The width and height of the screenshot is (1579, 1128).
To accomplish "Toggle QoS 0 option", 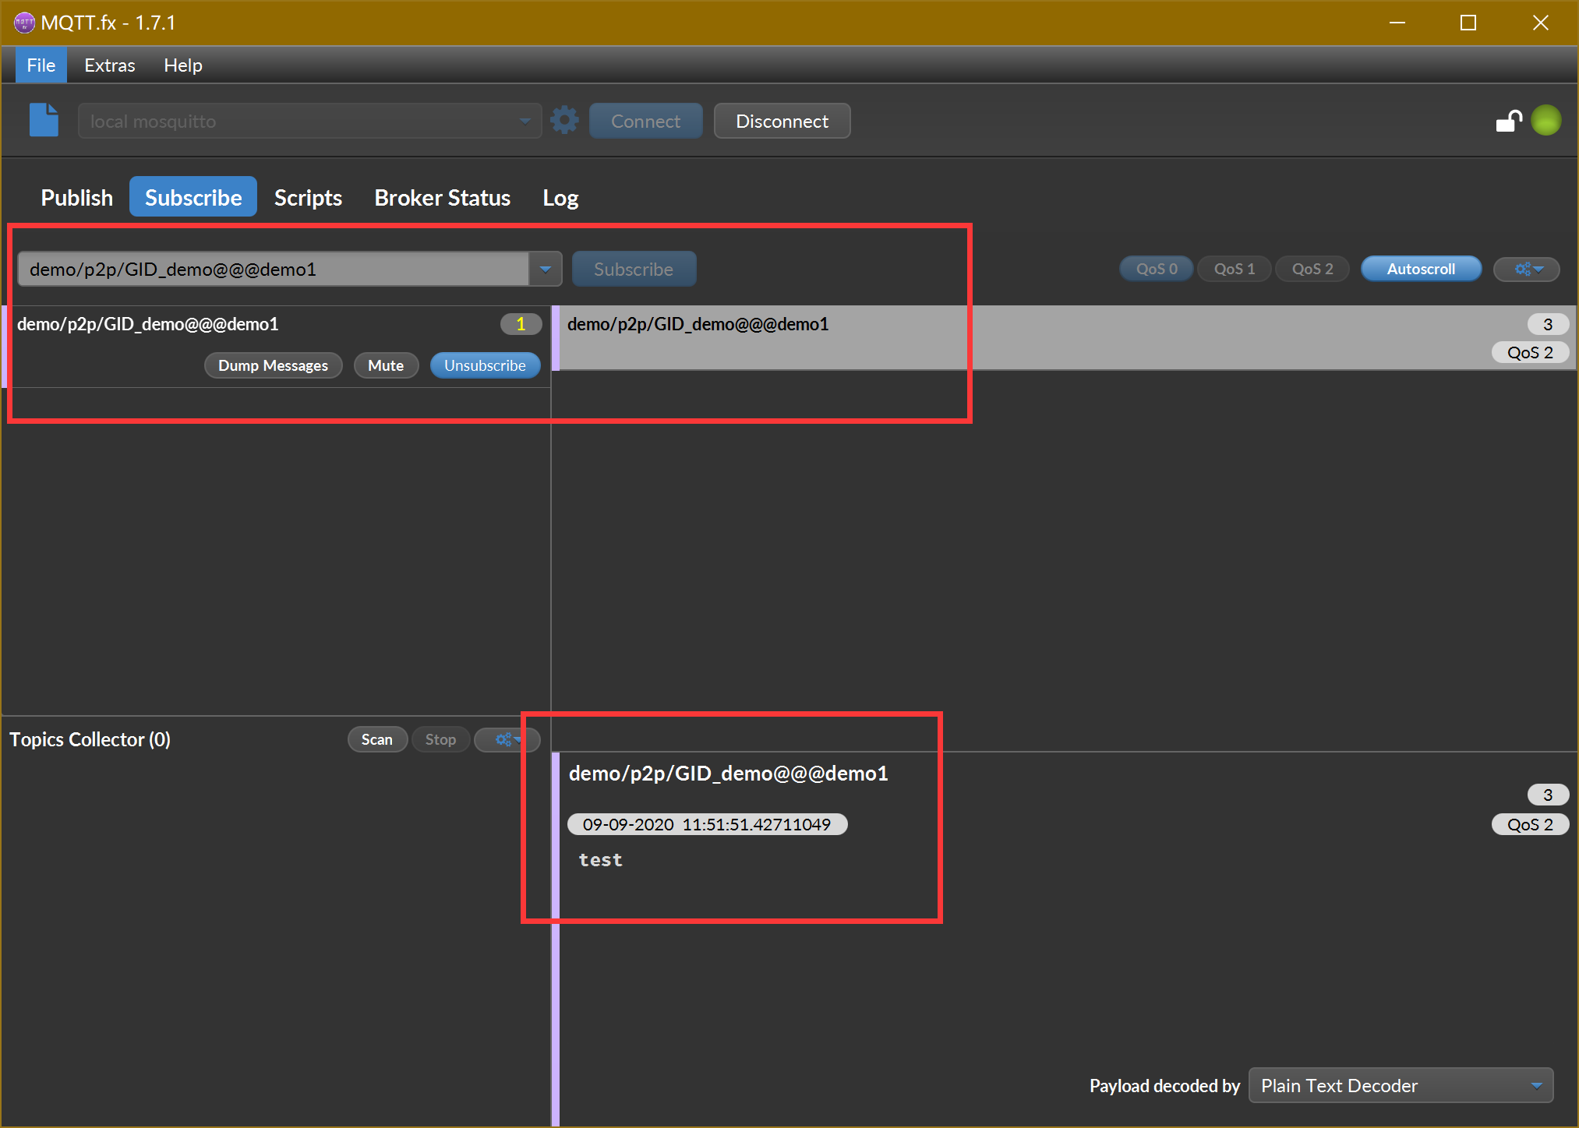I will coord(1157,269).
